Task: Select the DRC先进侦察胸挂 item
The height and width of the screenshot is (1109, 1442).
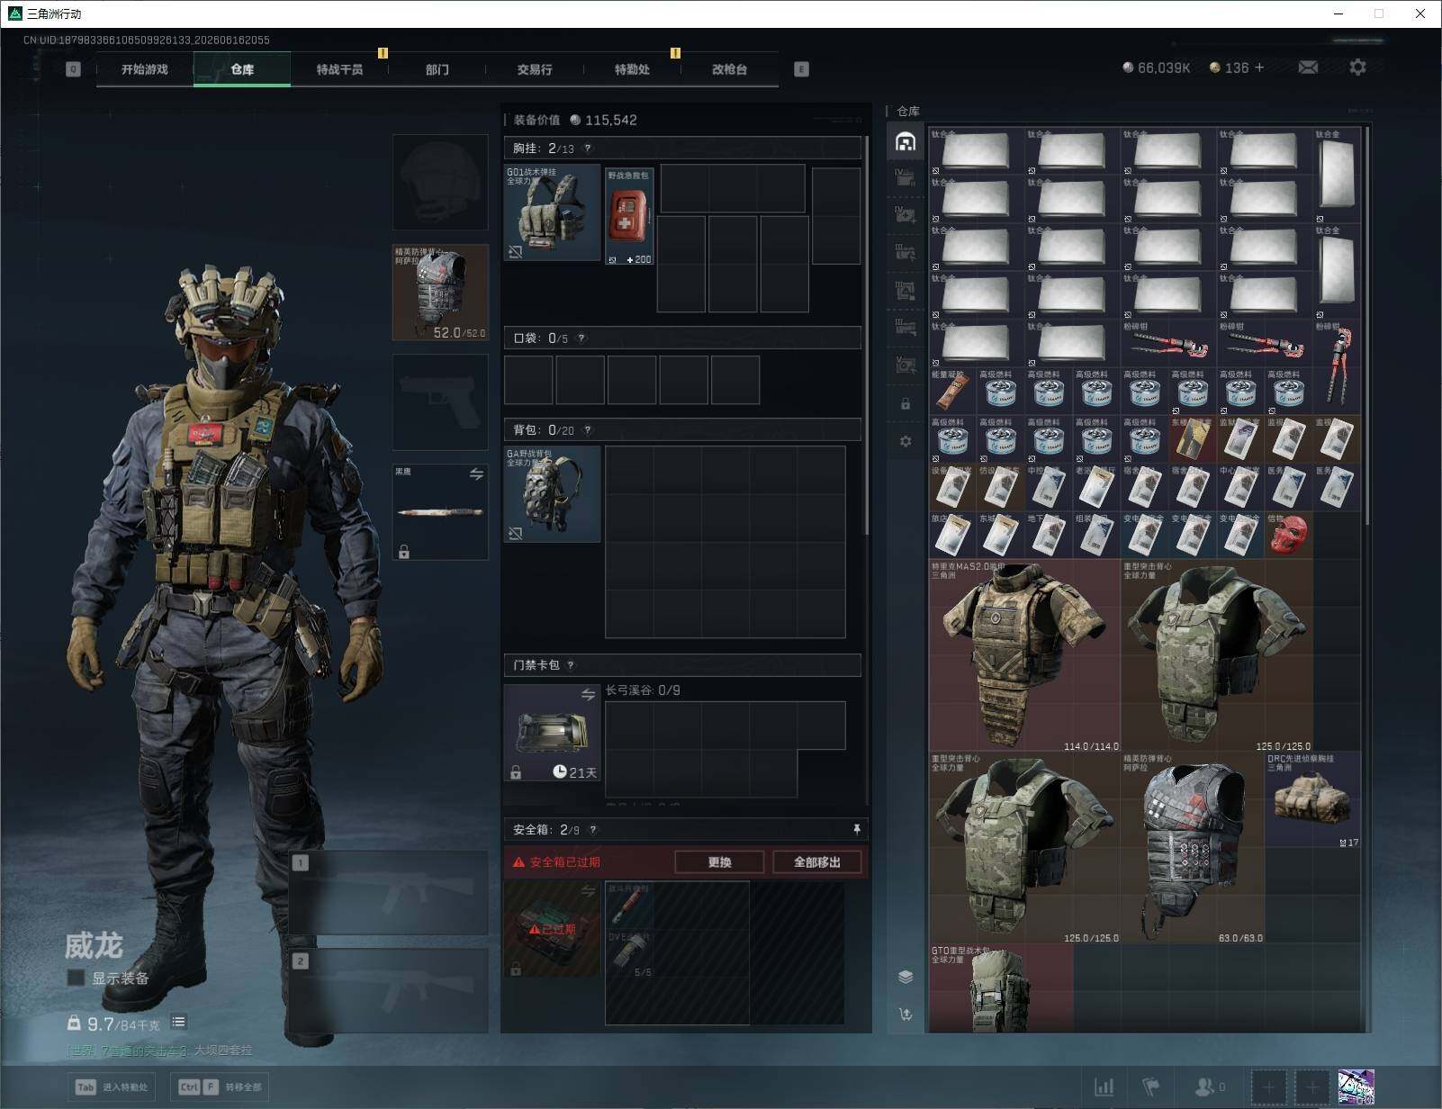Action: pyautogui.click(x=1313, y=800)
